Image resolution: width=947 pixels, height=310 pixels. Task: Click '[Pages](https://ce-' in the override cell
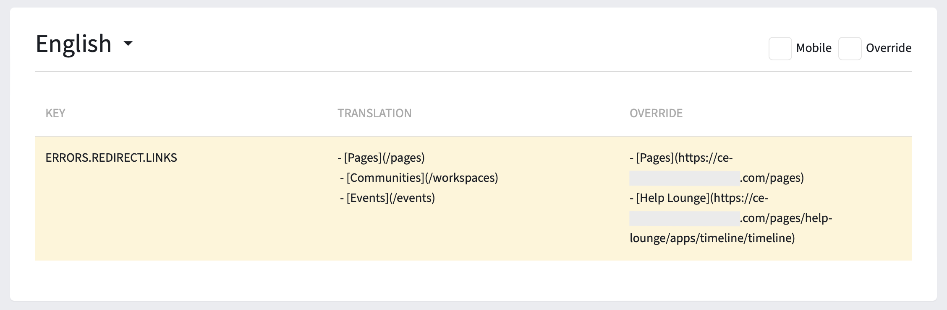(x=681, y=158)
